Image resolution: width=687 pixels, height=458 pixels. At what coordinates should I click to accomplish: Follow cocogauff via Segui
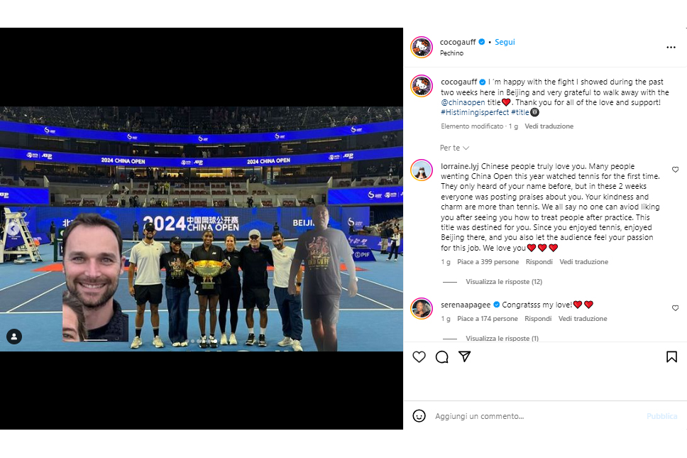pyautogui.click(x=505, y=42)
